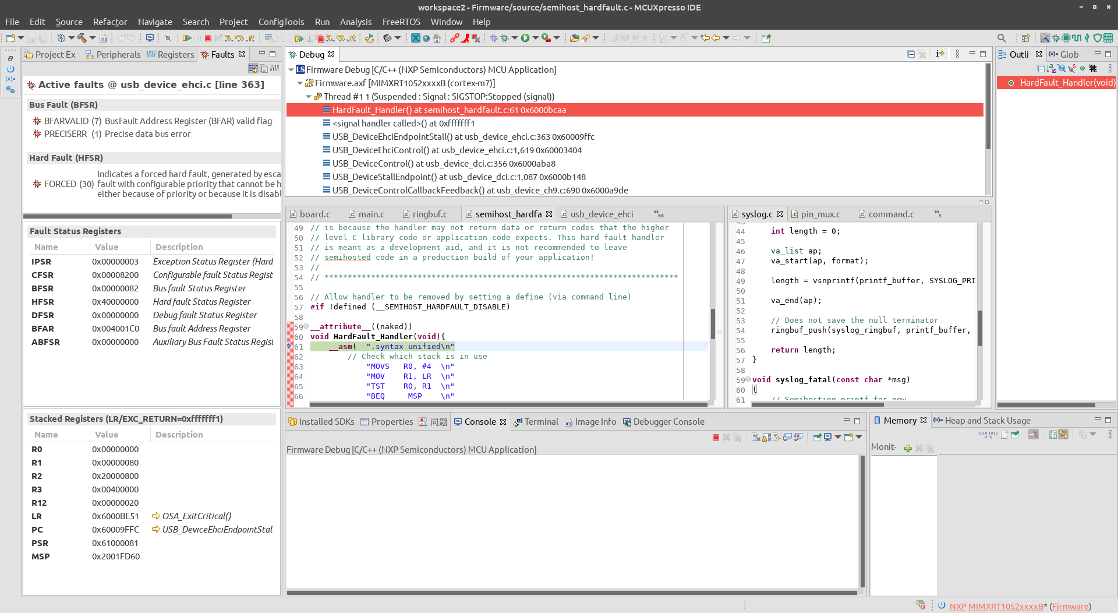This screenshot has width=1118, height=613.
Task: Toggle Scroll Lock in Console toolbar
Action: coord(767,437)
